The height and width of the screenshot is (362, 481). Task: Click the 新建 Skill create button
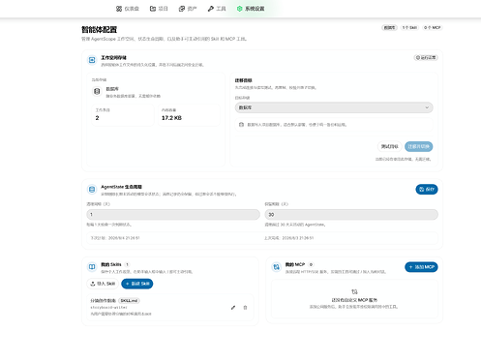[137, 284]
